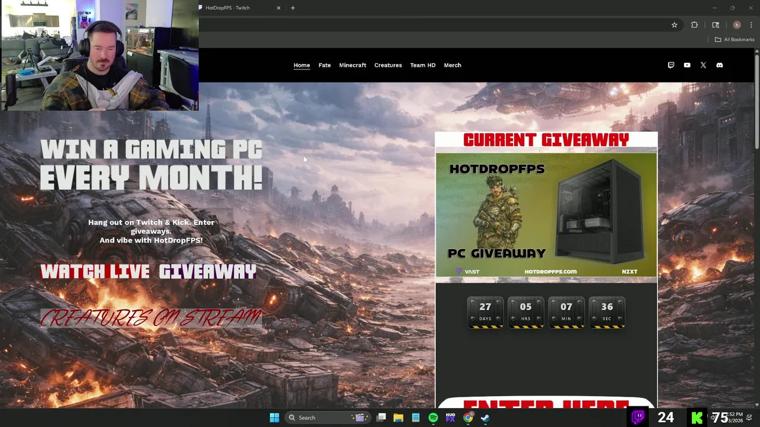Click the 27 DAYS countdown tile
The width and height of the screenshot is (760, 427).
click(485, 312)
